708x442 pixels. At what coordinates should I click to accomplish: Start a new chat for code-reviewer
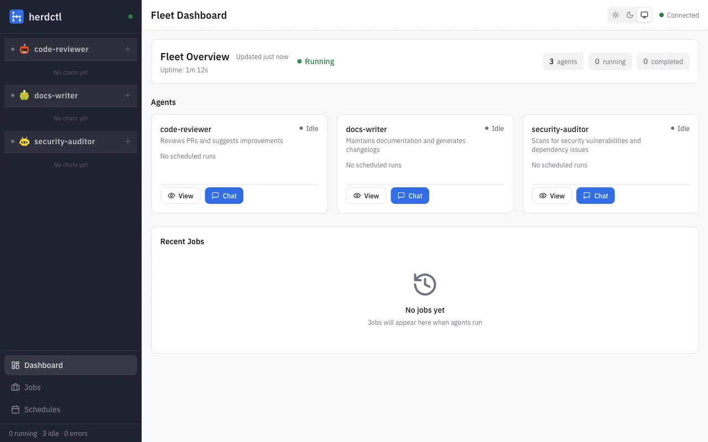pyautogui.click(x=128, y=49)
